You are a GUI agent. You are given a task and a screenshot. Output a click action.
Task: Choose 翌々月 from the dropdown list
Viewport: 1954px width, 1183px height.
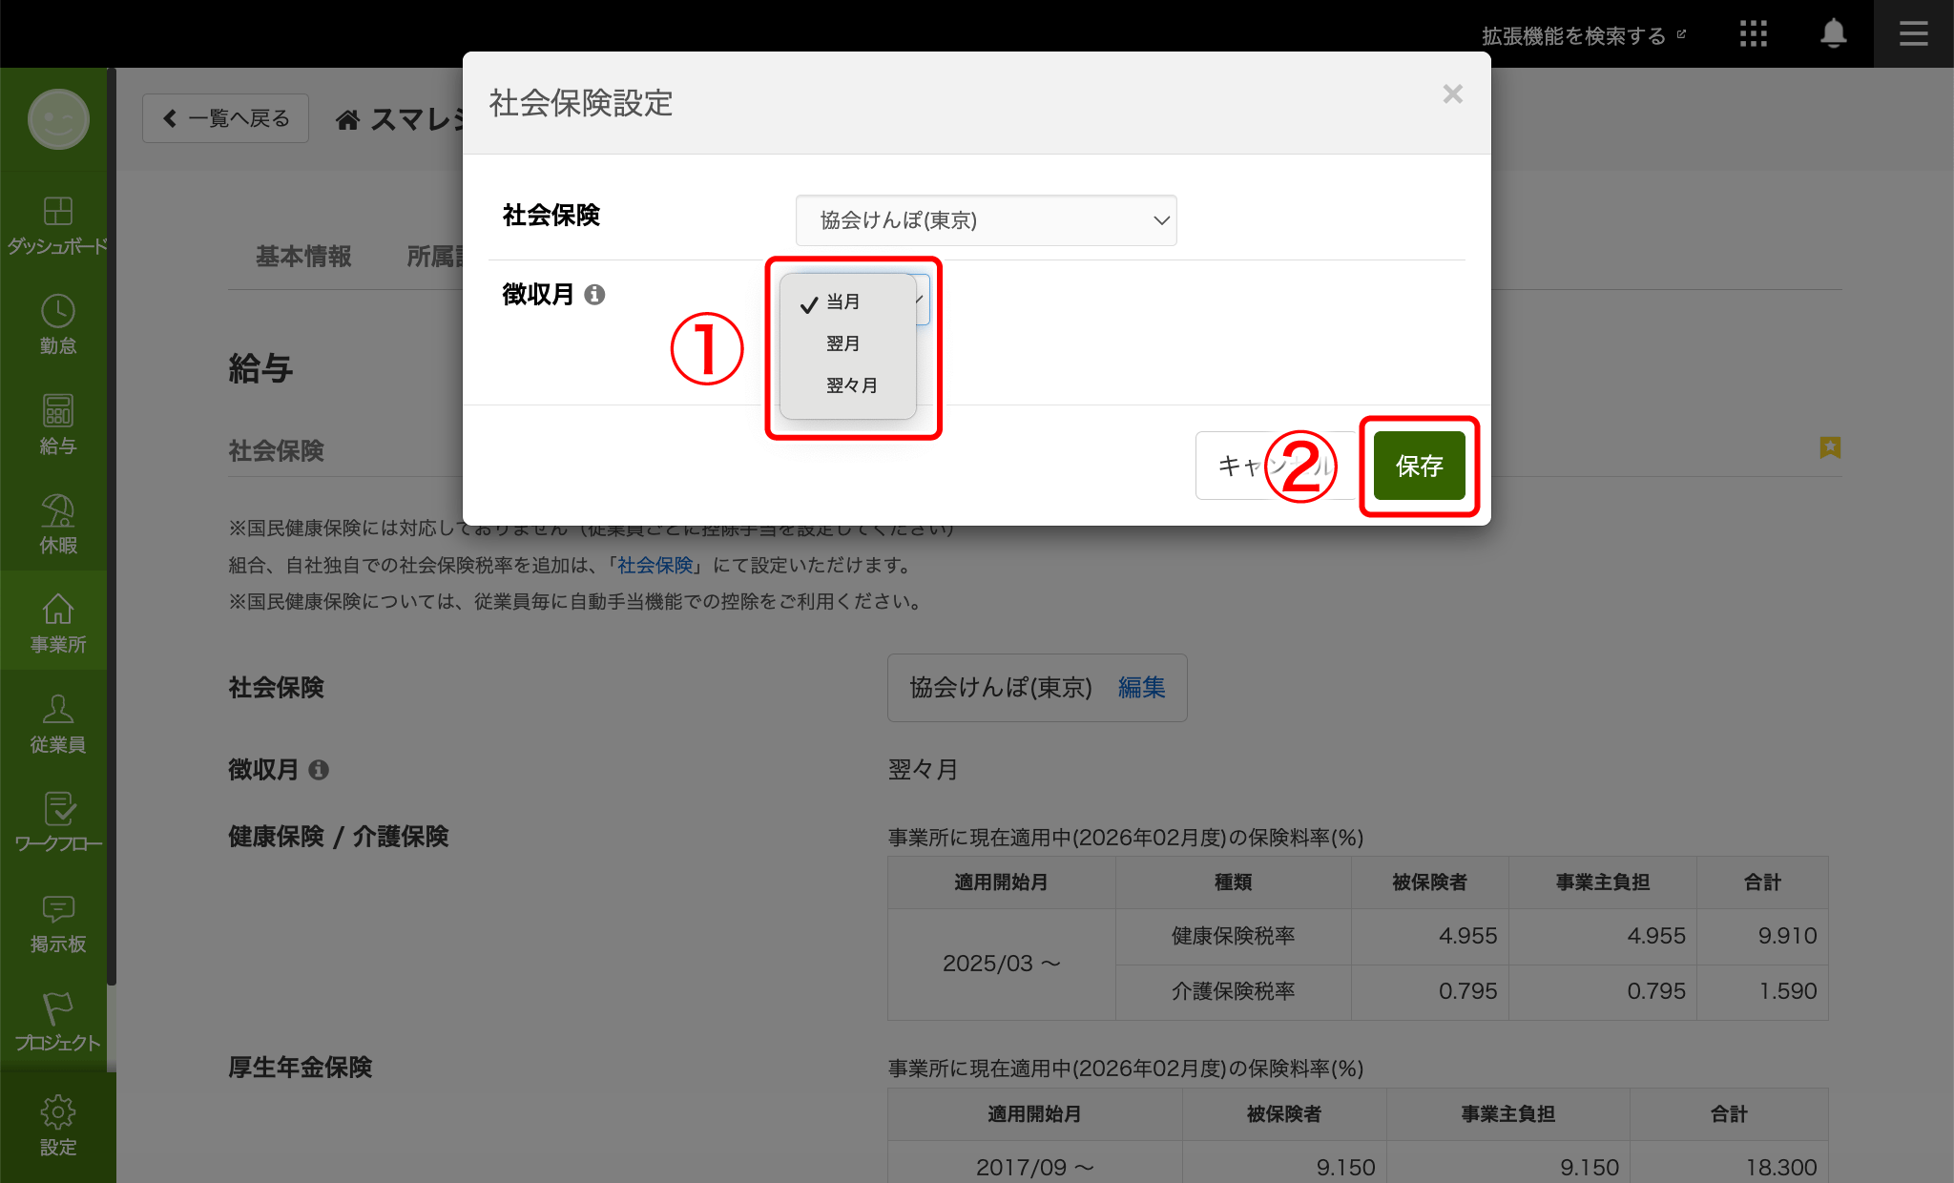851,385
